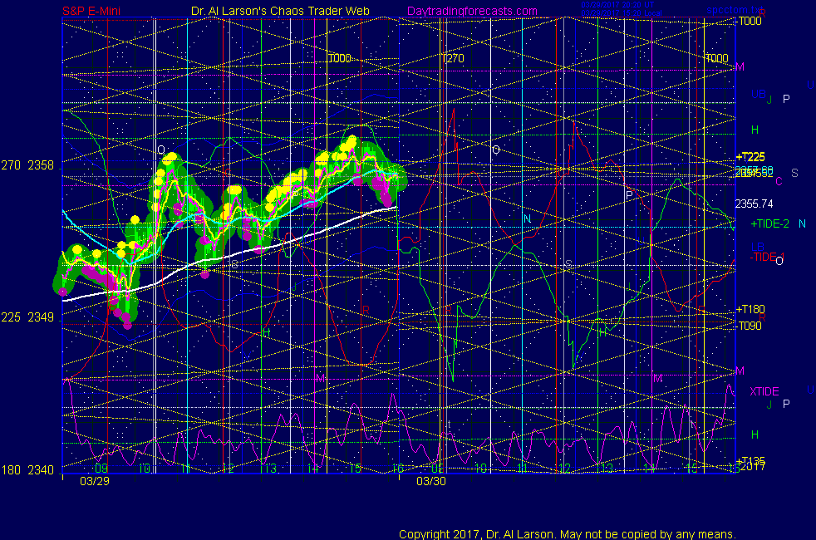The width and height of the screenshot is (816, 540).
Task: Click the S&P E-Mini chart title
Action: [94, 12]
